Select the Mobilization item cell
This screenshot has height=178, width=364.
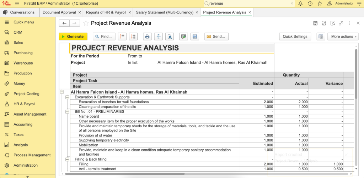pyautogui.click(x=155, y=145)
